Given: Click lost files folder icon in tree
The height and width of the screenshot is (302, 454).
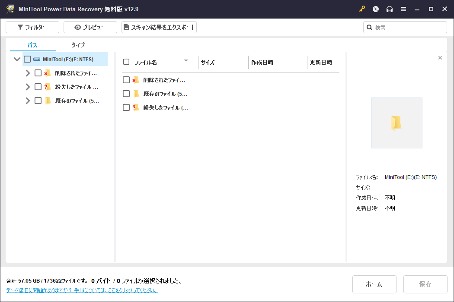Looking at the screenshot, I should pos(47,87).
